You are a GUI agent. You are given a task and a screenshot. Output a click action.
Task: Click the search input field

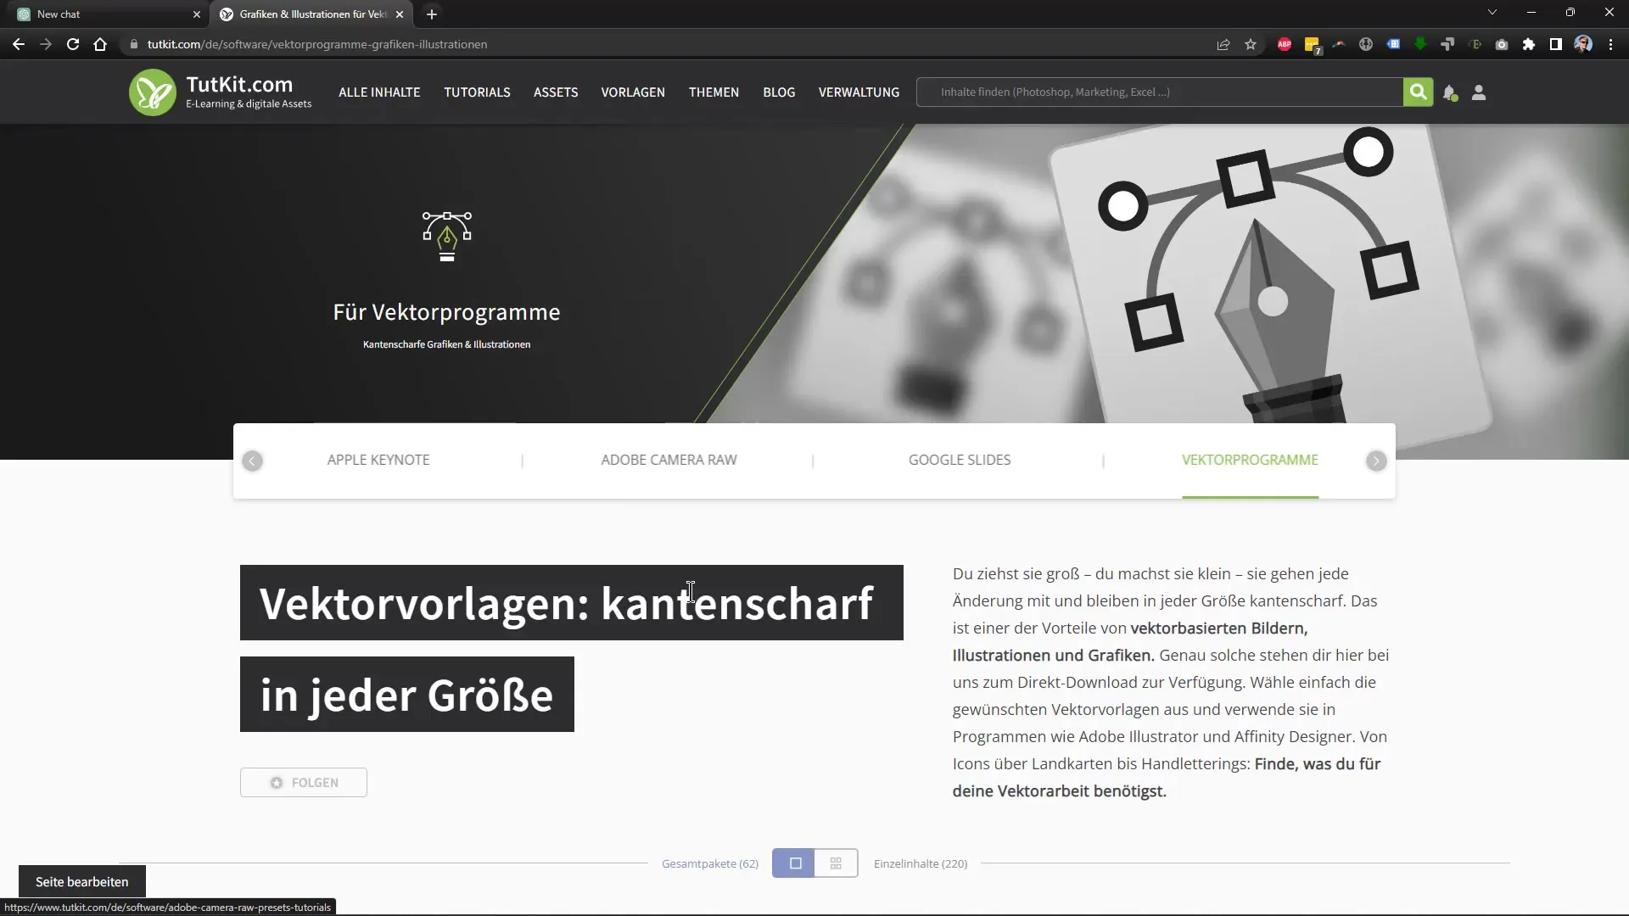(1162, 92)
